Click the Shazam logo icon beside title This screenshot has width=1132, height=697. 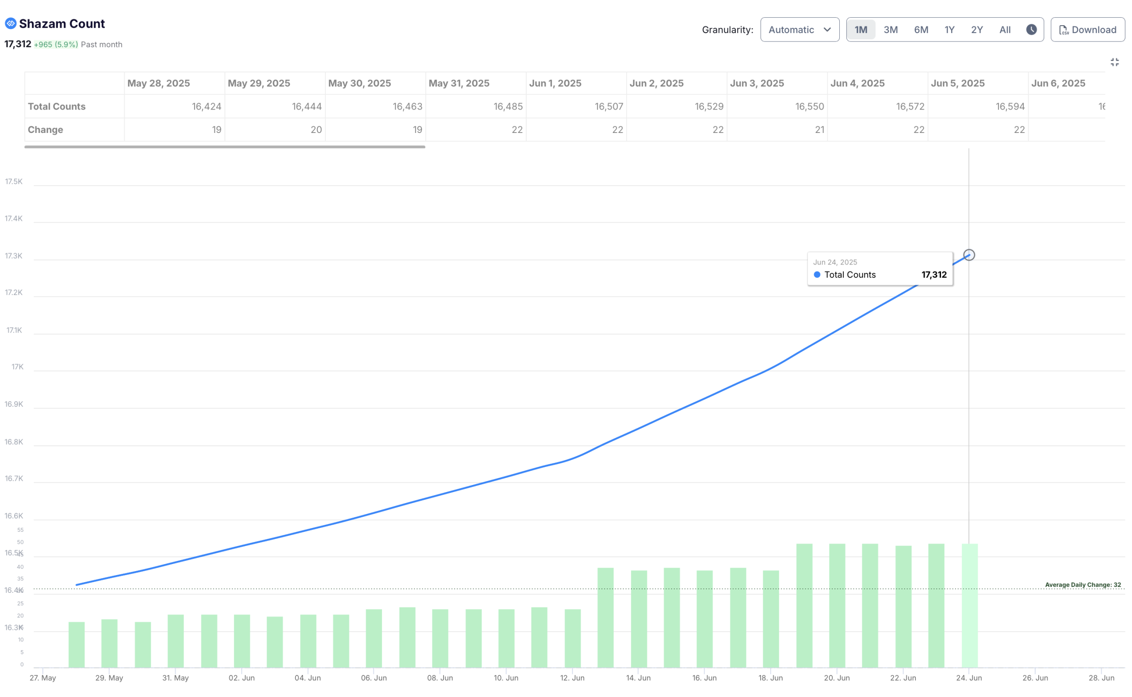click(x=11, y=23)
